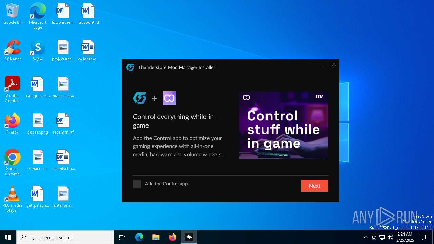The image size is (434, 244).
Task: Click the taskbar search box
Action: click(65, 237)
